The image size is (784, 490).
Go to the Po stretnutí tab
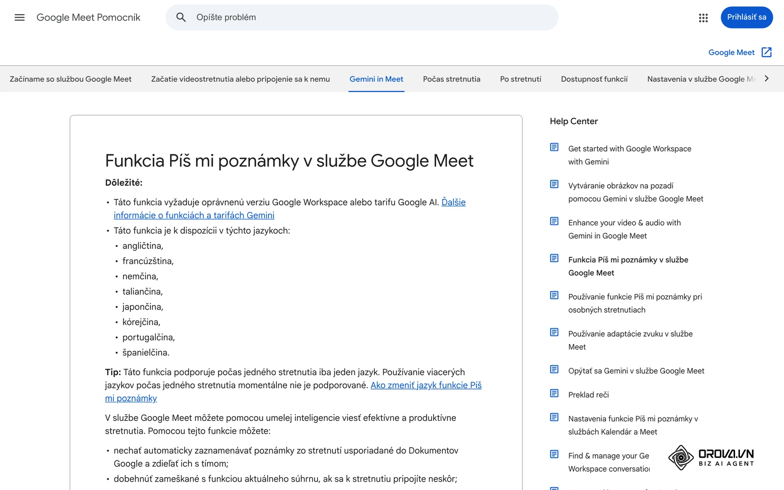click(x=521, y=79)
